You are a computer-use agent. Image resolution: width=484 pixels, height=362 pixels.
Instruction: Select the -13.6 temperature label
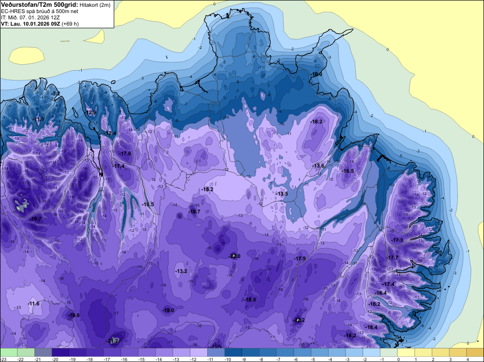(318, 166)
